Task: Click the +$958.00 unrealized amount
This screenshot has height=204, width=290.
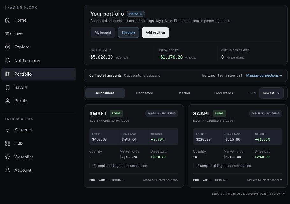Action: pyautogui.click(x=262, y=157)
